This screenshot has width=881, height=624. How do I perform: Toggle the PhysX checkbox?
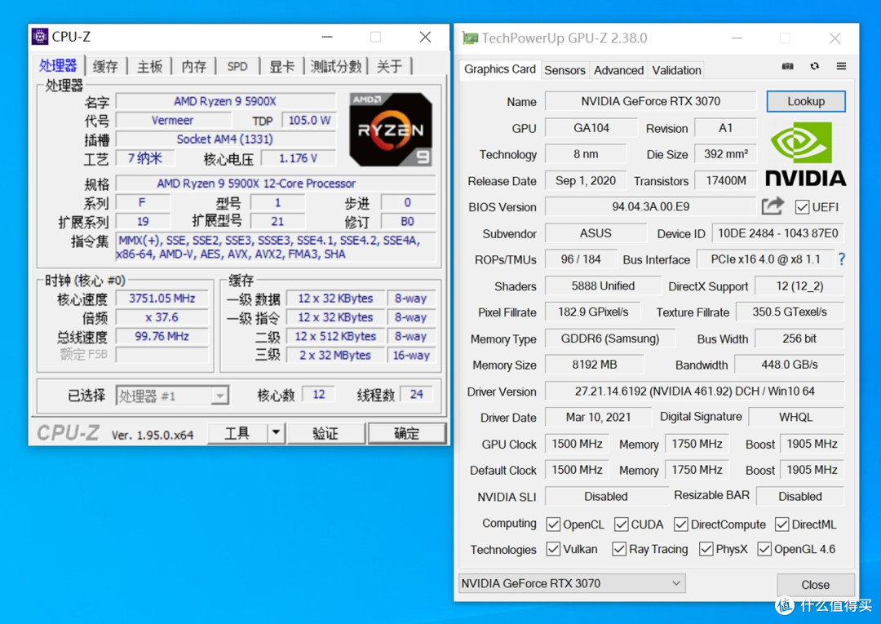[706, 549]
